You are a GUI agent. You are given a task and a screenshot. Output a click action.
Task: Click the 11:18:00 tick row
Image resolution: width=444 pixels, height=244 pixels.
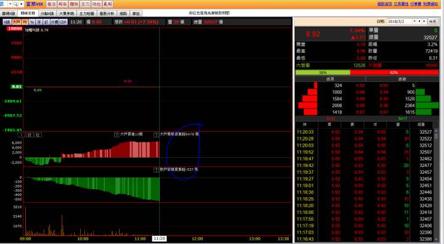[364, 213]
